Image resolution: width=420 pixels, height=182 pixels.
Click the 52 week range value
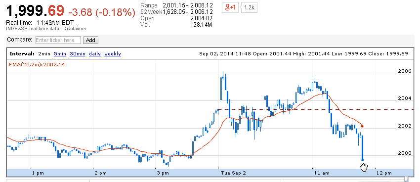click(x=187, y=12)
